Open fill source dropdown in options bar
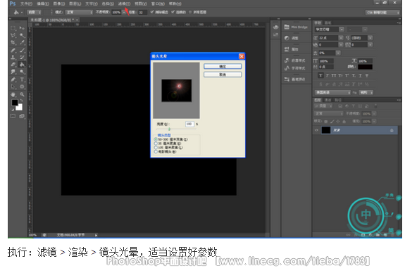Image resolution: width=405 pixels, height=273 pixels. 35,13
